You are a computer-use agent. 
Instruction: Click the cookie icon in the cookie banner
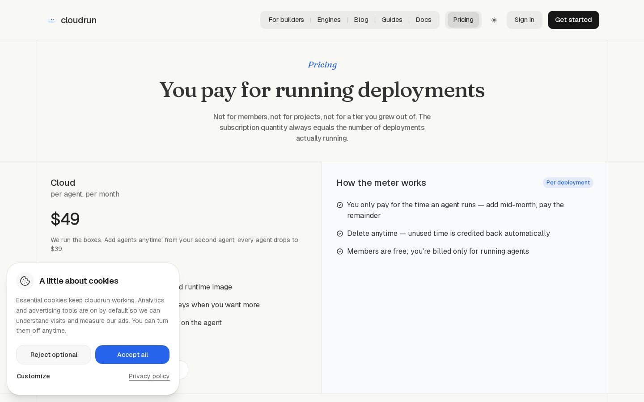click(25, 281)
